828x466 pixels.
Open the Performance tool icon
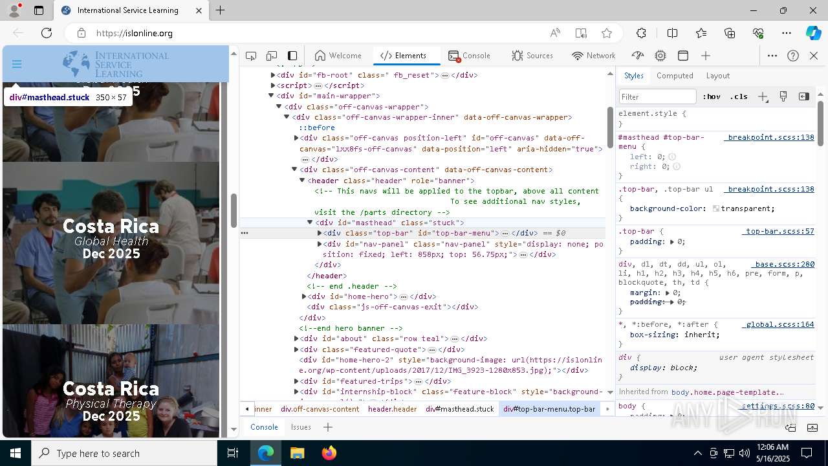(638, 56)
